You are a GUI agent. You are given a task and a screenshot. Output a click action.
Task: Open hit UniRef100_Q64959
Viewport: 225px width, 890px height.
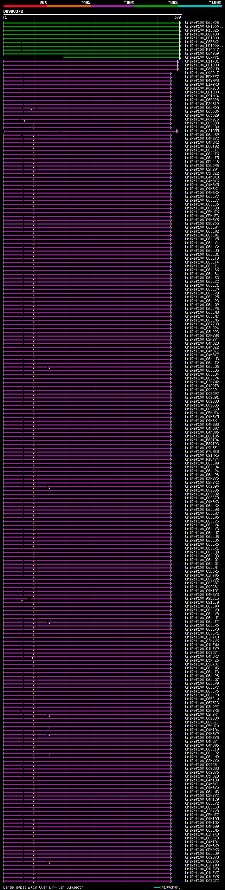click(202, 54)
